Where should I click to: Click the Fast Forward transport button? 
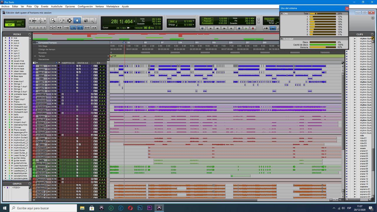tap(224, 28)
